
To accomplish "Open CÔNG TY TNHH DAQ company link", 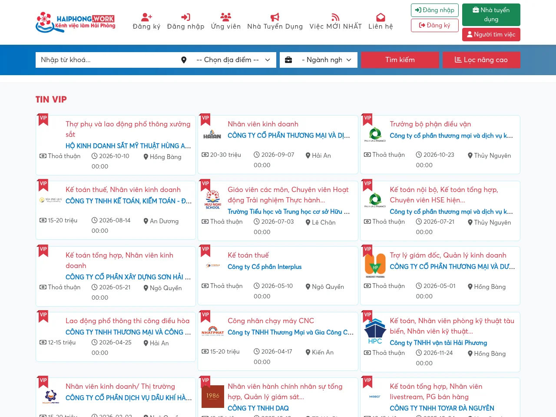I will (x=258, y=408).
